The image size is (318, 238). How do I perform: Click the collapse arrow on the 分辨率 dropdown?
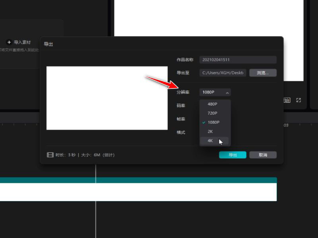[x=227, y=92]
